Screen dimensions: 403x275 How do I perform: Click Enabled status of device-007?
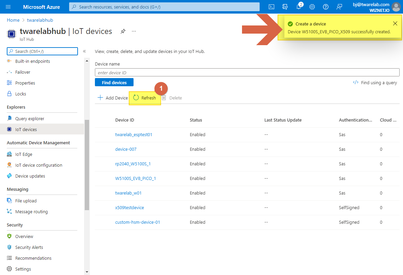click(x=197, y=149)
